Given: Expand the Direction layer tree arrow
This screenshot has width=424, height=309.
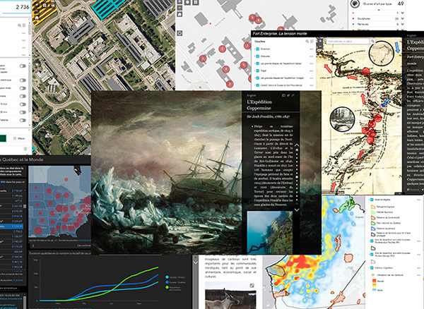Looking at the screenshot, I should [254, 49].
